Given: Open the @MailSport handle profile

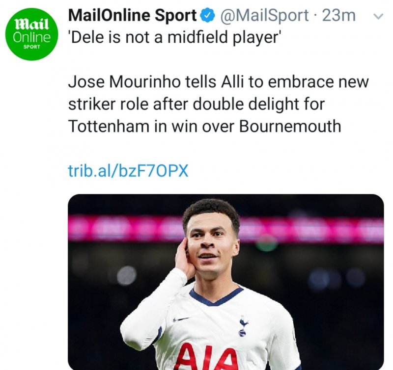Looking at the screenshot, I should point(264,16).
